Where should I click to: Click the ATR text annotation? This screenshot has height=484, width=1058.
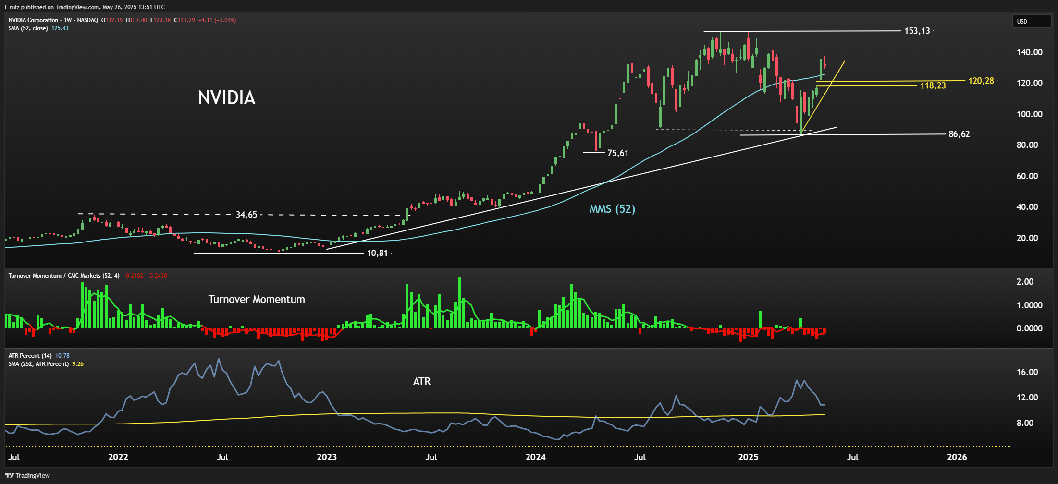point(422,382)
